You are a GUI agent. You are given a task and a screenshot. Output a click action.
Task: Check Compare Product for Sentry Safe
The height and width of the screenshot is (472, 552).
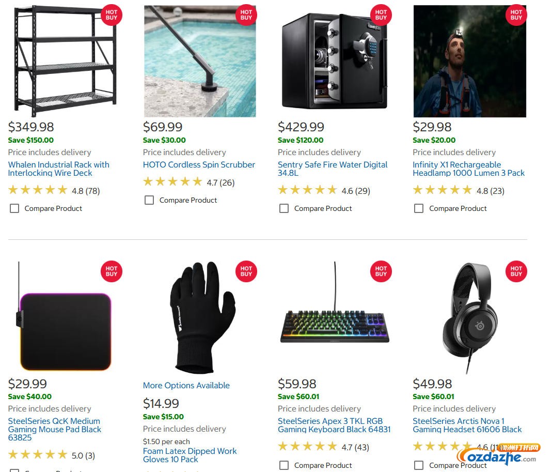coord(284,208)
